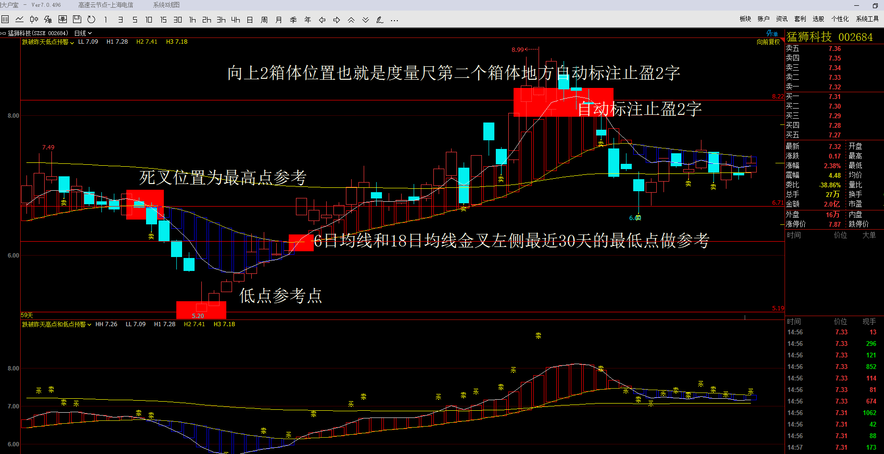Image resolution: width=884 pixels, height=454 pixels.
Task: Select the 2h period
Action: click(x=207, y=20)
